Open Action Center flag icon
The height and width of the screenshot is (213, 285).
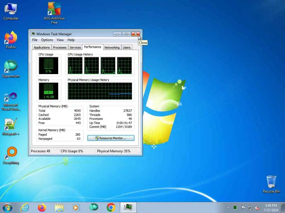pos(243,208)
